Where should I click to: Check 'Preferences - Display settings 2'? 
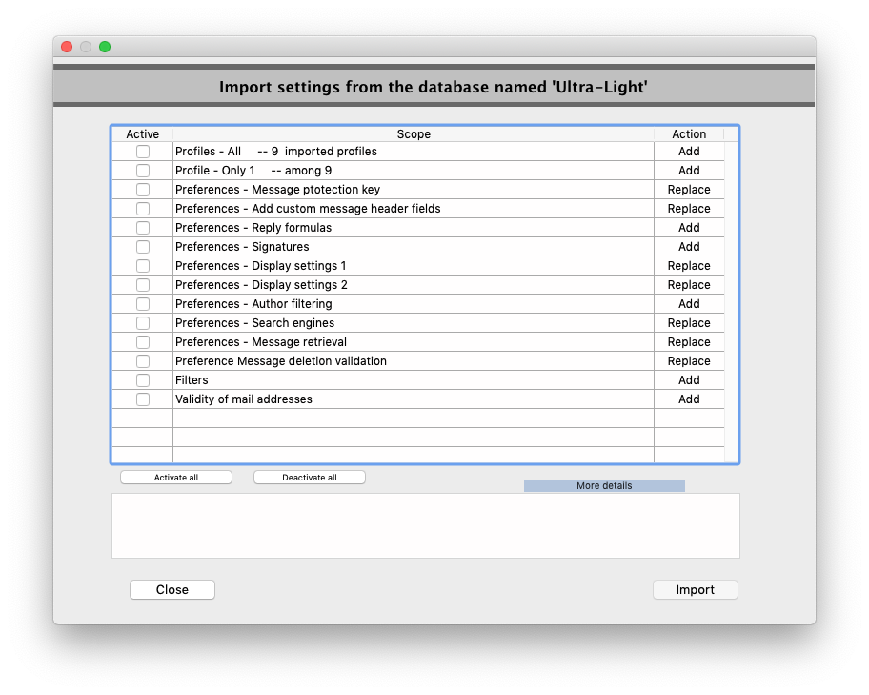(143, 284)
